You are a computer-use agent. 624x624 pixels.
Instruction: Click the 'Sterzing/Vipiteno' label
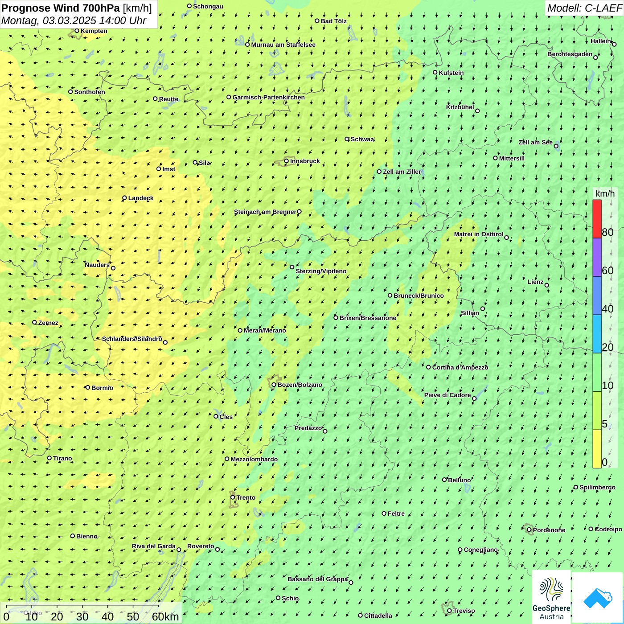click(321, 271)
